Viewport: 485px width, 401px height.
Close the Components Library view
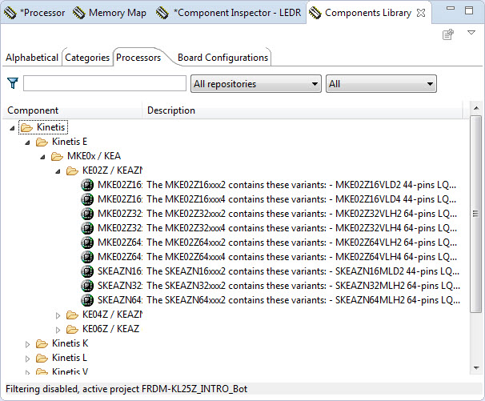[421, 13]
